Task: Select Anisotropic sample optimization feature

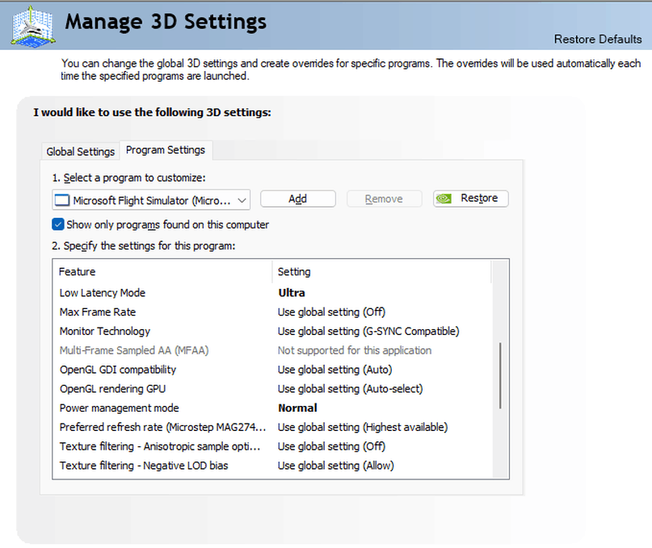Action: pos(160,446)
